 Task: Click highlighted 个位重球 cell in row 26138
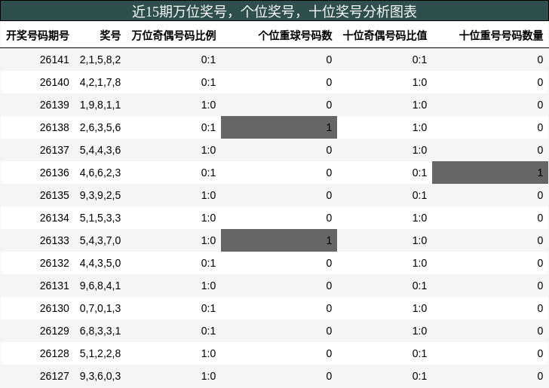pyautogui.click(x=279, y=127)
